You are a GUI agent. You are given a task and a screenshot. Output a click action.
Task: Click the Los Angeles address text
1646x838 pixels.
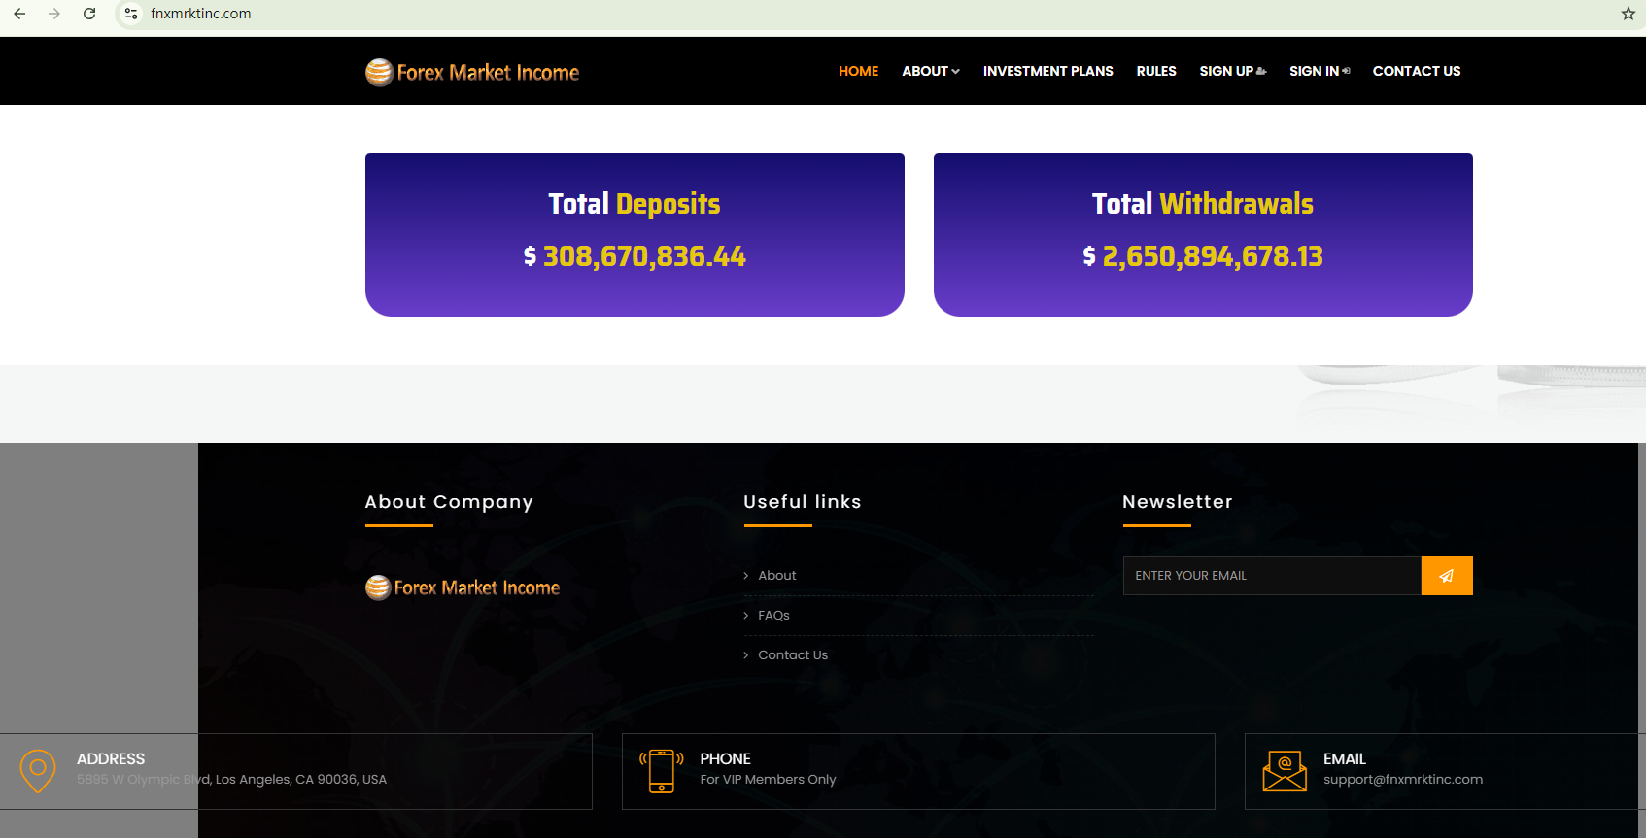231,780
